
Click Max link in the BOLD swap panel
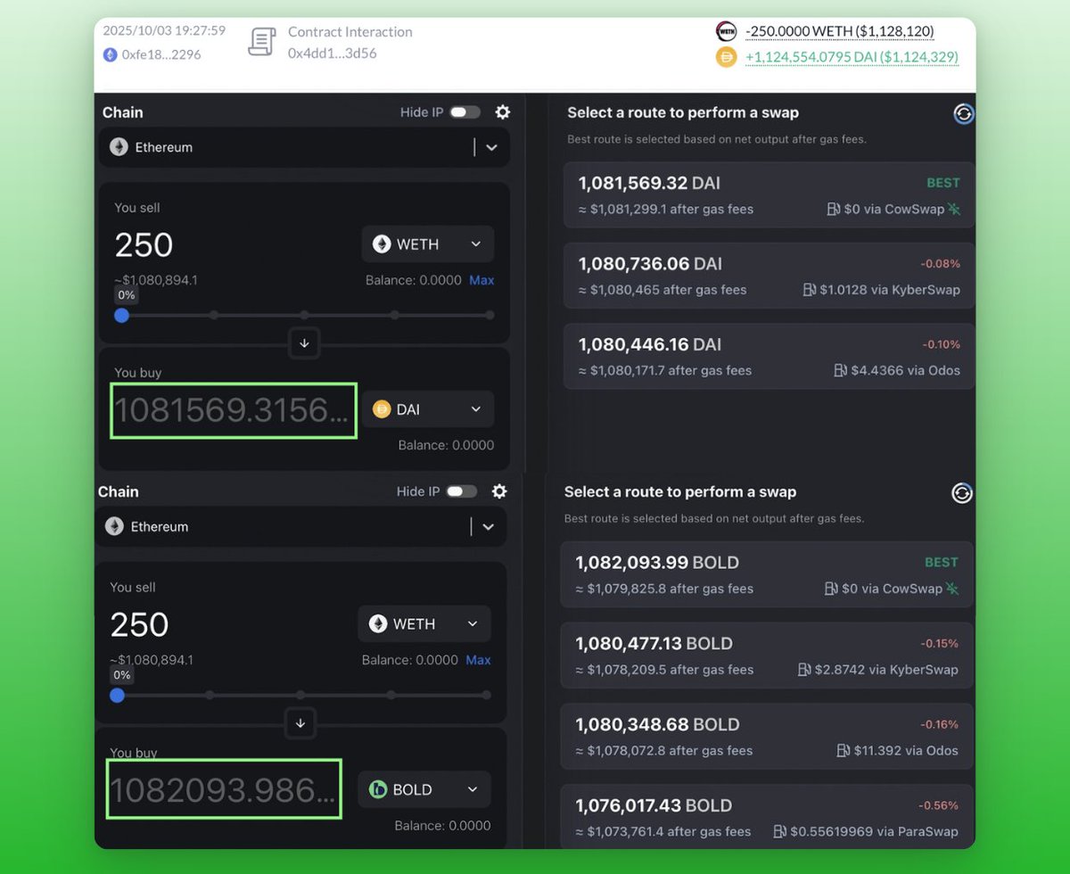click(478, 660)
